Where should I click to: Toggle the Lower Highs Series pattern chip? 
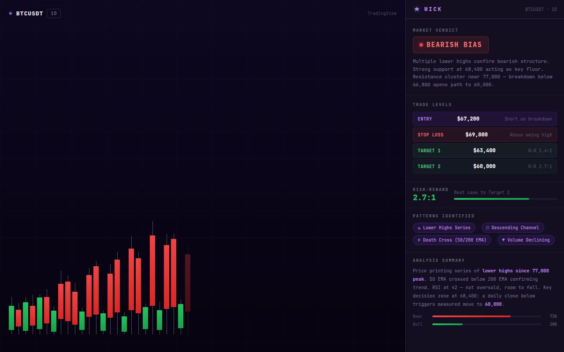[x=444, y=227]
